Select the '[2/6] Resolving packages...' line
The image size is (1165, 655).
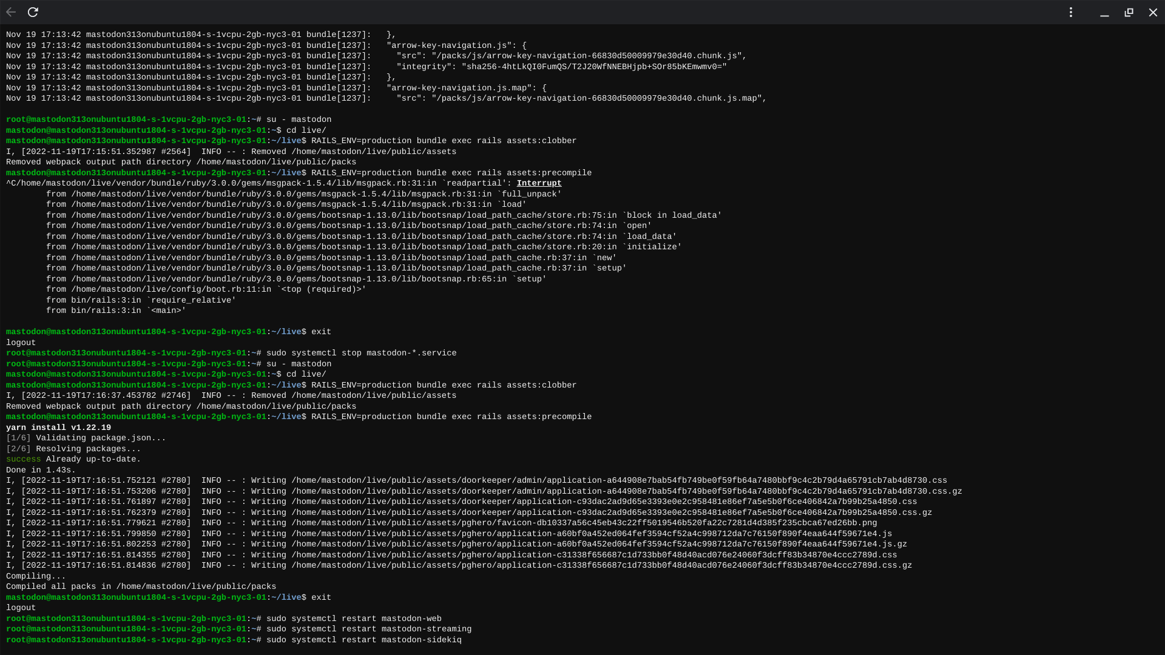coord(73,448)
